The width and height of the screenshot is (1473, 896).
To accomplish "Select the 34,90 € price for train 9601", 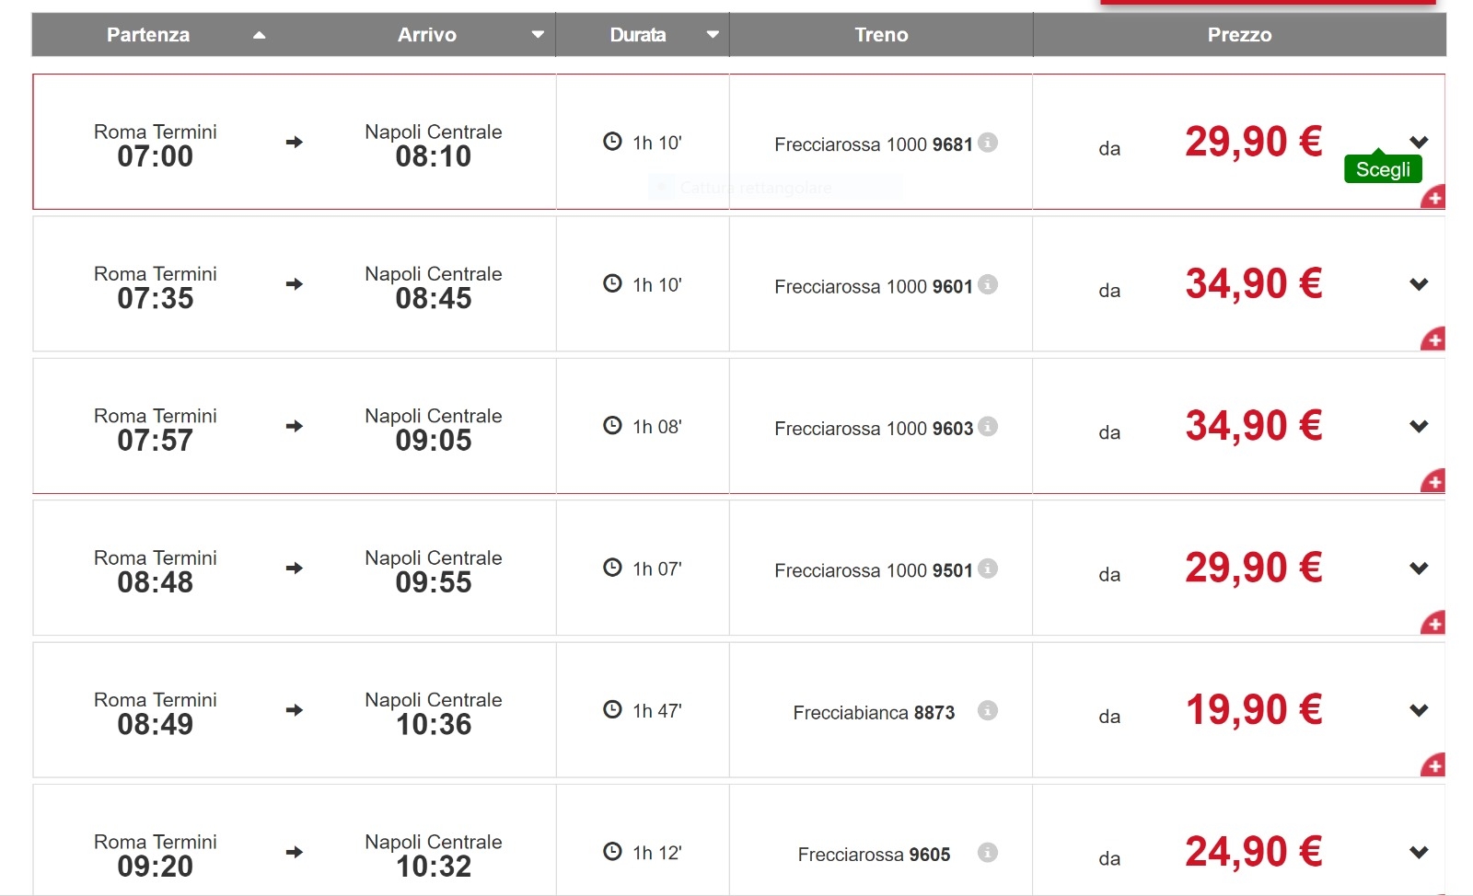I will (x=1253, y=283).
